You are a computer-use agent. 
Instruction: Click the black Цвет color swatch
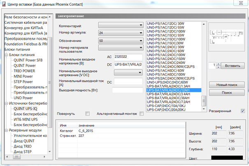tap(227, 158)
